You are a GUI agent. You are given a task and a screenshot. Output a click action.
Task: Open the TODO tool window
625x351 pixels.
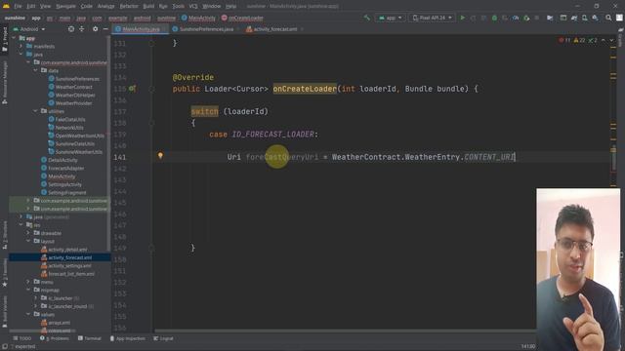coord(21,338)
